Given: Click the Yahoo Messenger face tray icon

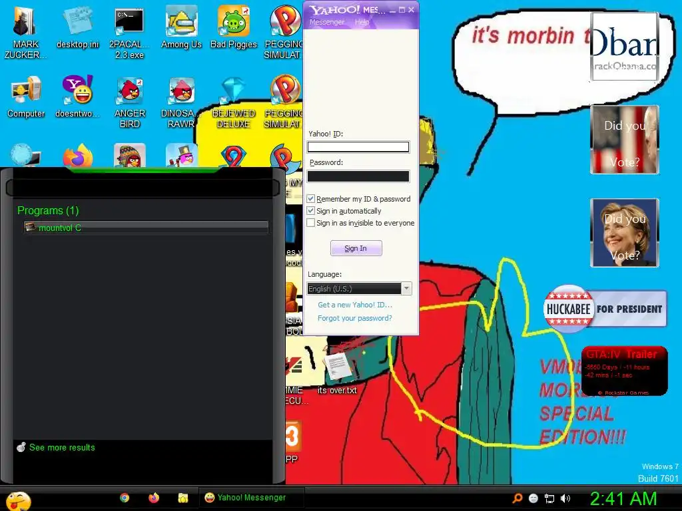Looking at the screenshot, I should click(x=533, y=498).
